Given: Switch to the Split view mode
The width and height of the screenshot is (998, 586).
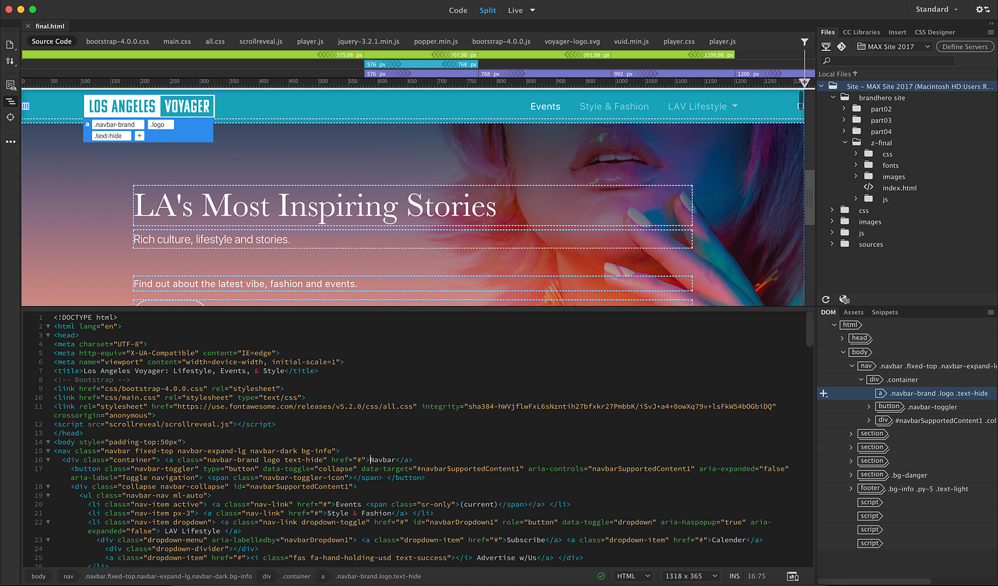Looking at the screenshot, I should click(x=488, y=10).
